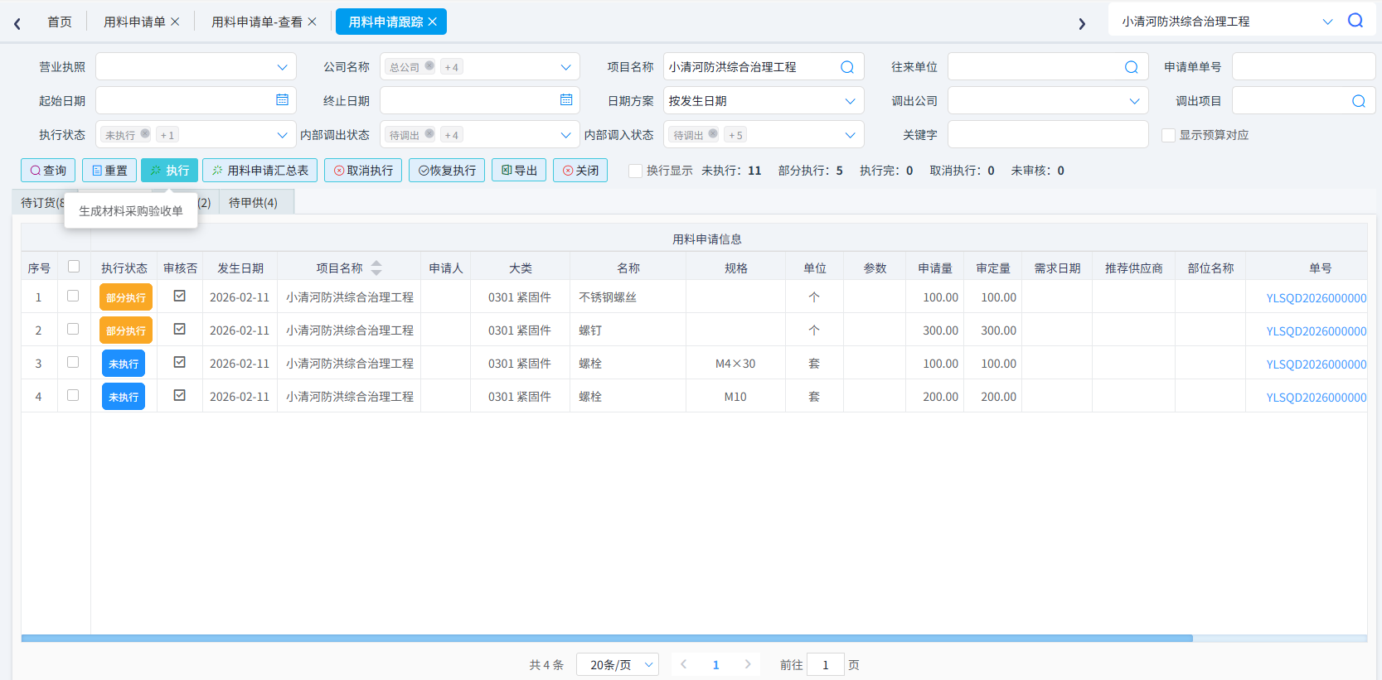This screenshot has width=1382, height=680.
Task: Toggle the 换行显示 checkbox
Action: point(636,171)
